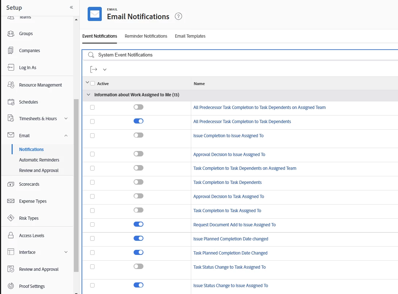Turn off Issue Status Change to Issue switch
The height and width of the screenshot is (294, 398).
pyautogui.click(x=138, y=285)
